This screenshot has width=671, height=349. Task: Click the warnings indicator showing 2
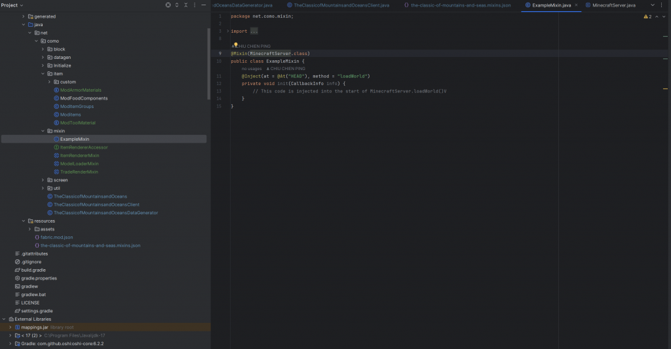[647, 16]
